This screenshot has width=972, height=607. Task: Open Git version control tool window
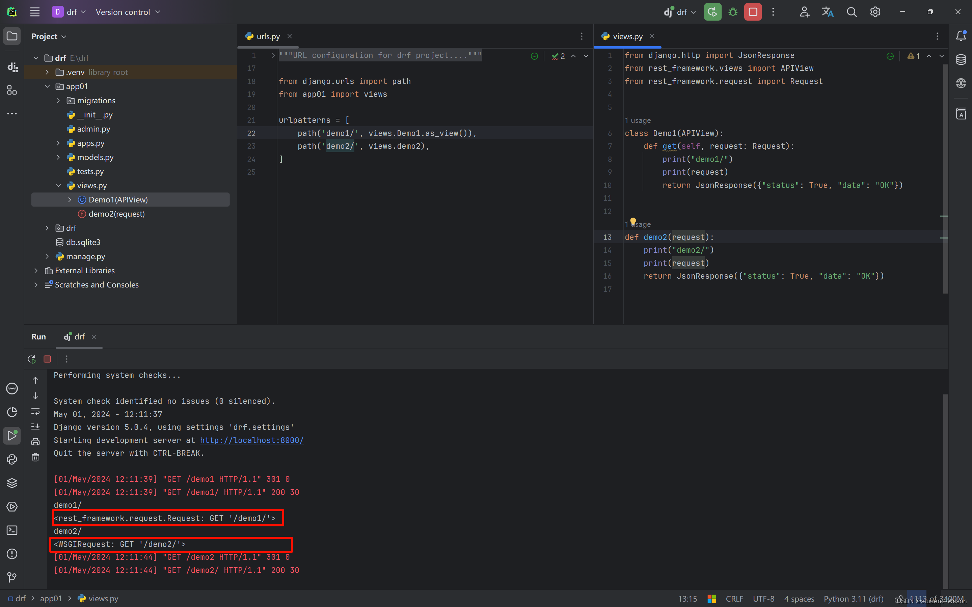click(12, 577)
